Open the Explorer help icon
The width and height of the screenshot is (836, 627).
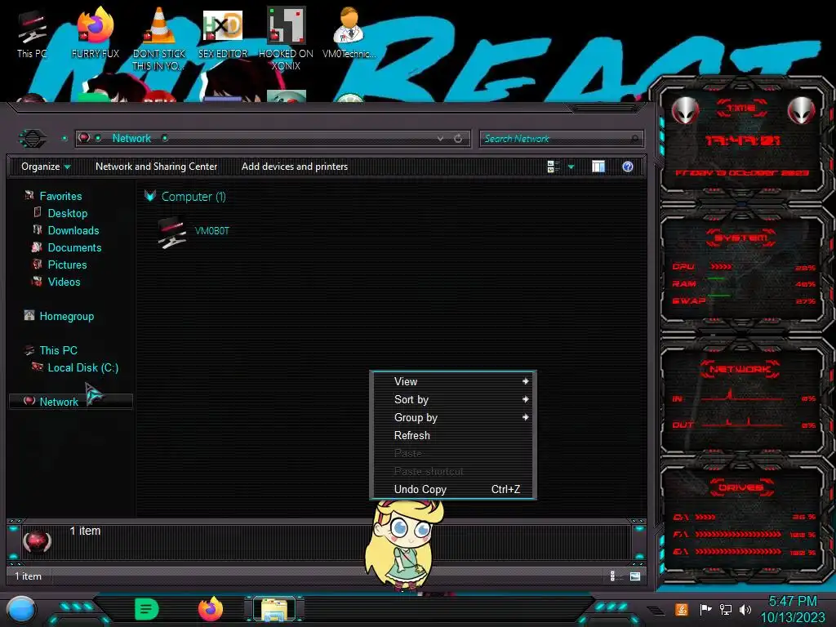pyautogui.click(x=628, y=167)
